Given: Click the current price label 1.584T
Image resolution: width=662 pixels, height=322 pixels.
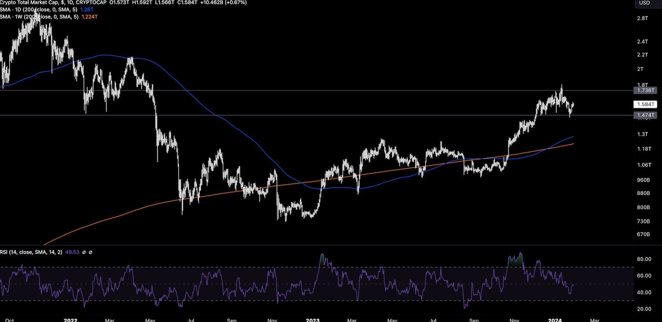Looking at the screenshot, I should coord(646,105).
